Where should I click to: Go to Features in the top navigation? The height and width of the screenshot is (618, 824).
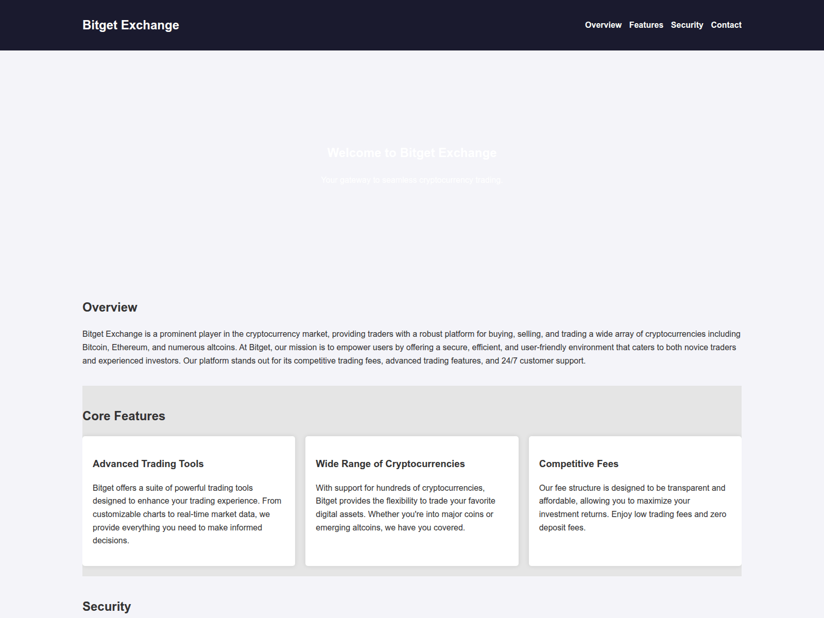646,25
